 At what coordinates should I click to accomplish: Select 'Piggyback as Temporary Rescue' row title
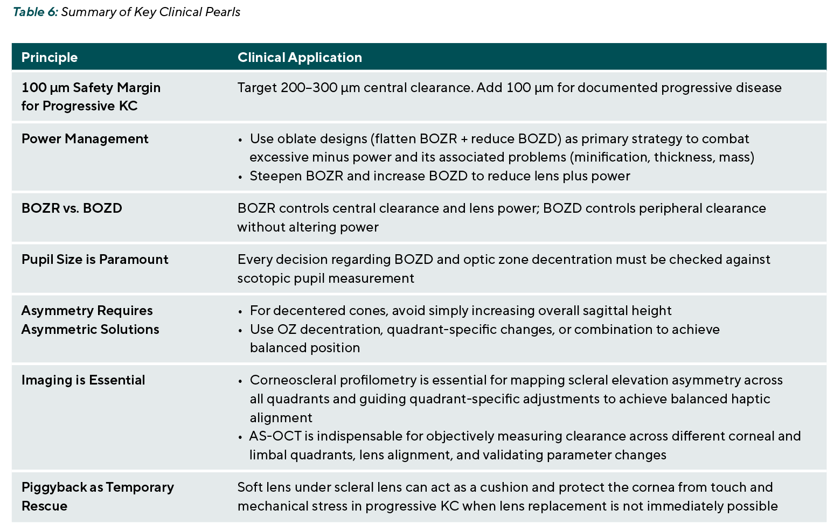[98, 497]
